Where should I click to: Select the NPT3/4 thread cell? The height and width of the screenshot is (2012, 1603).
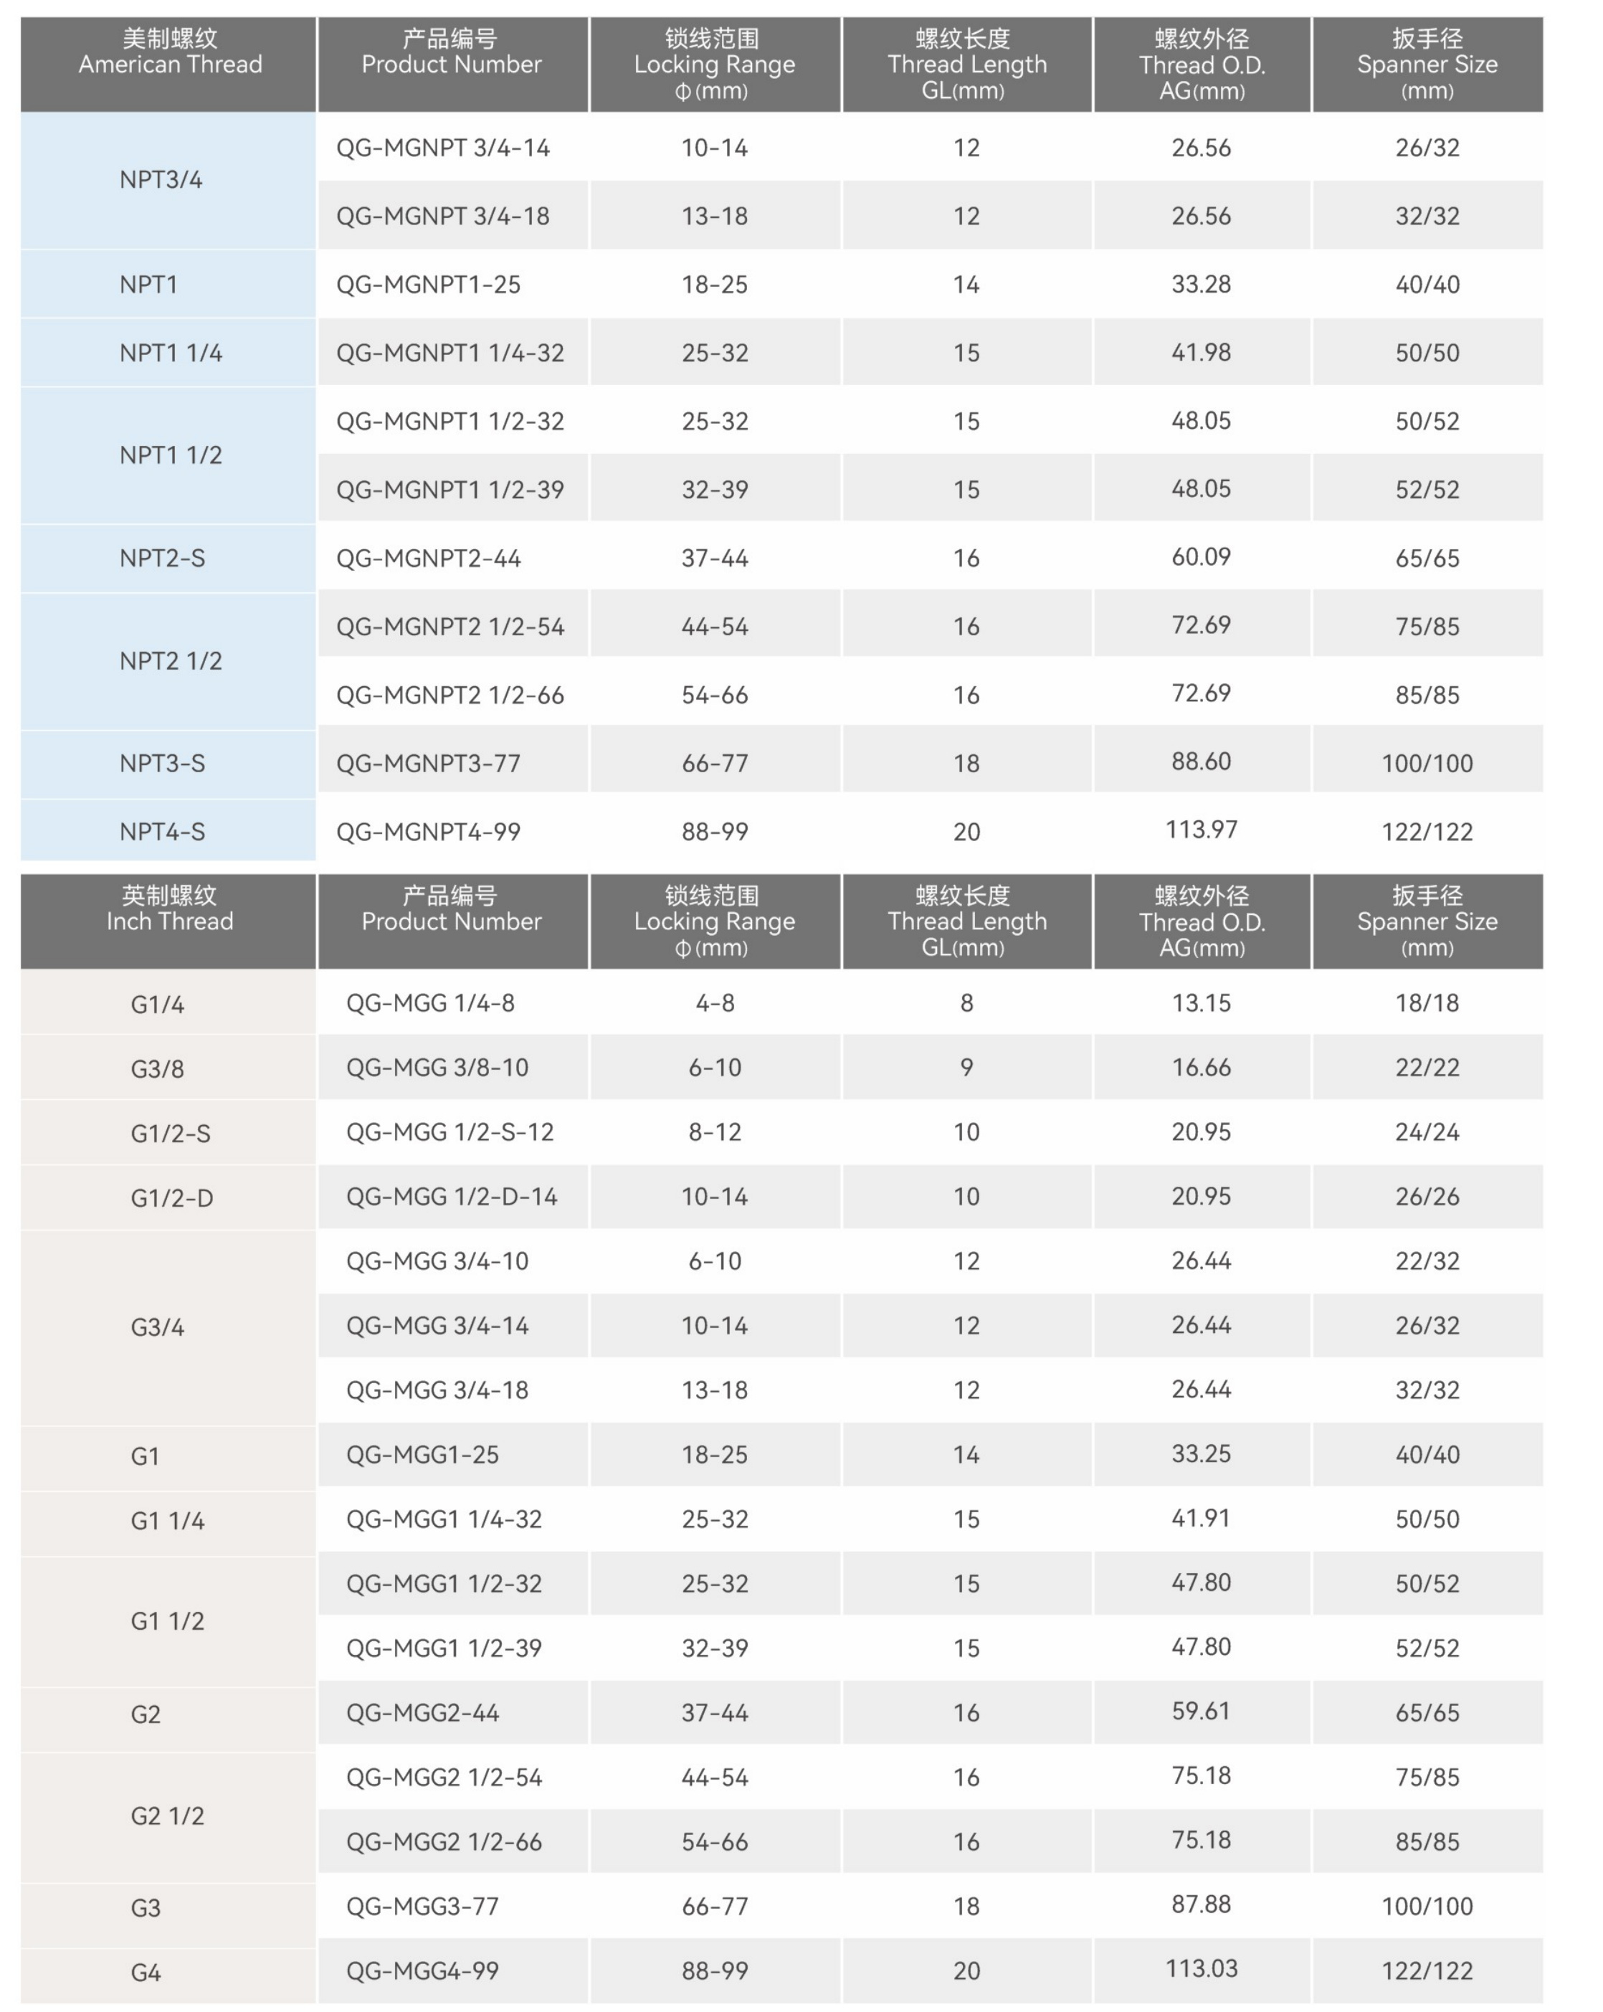coord(161,180)
